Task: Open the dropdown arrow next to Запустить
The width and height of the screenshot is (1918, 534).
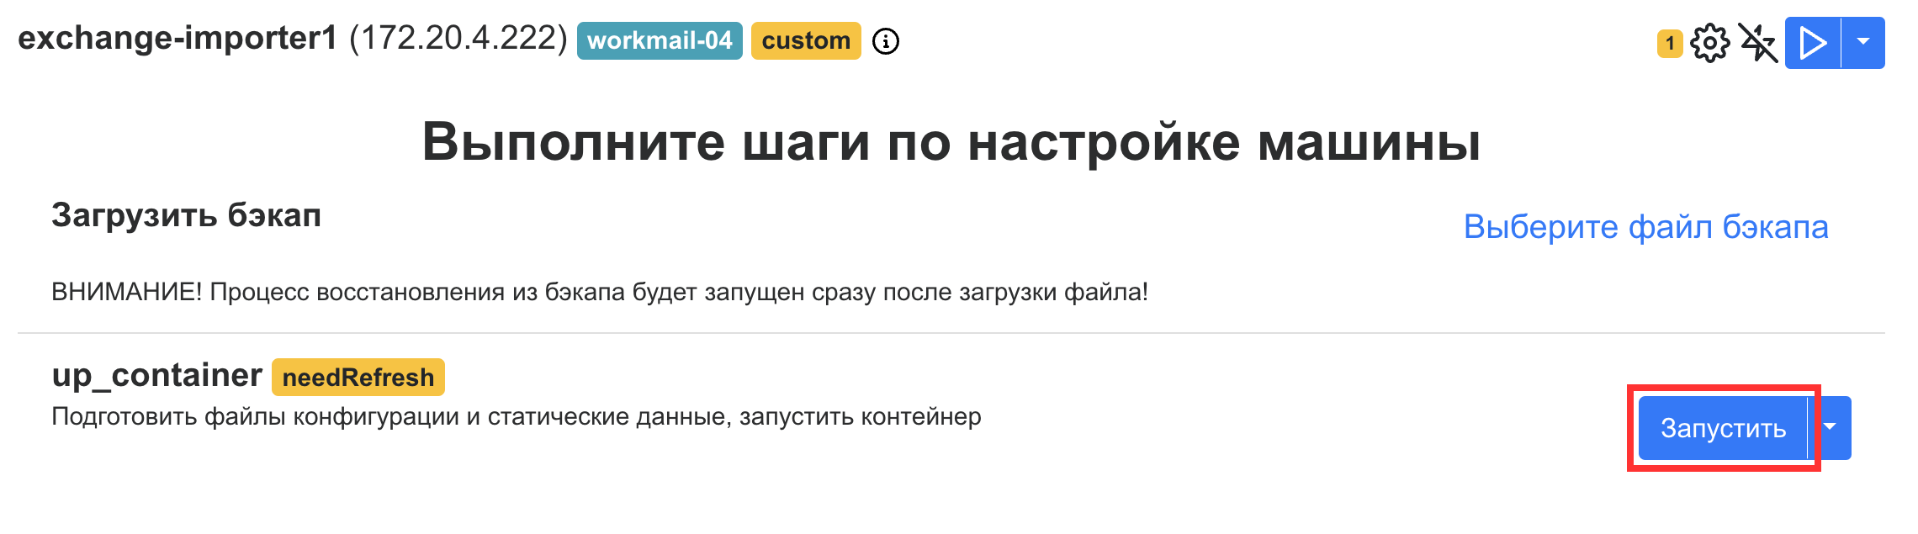Action: (x=1831, y=428)
